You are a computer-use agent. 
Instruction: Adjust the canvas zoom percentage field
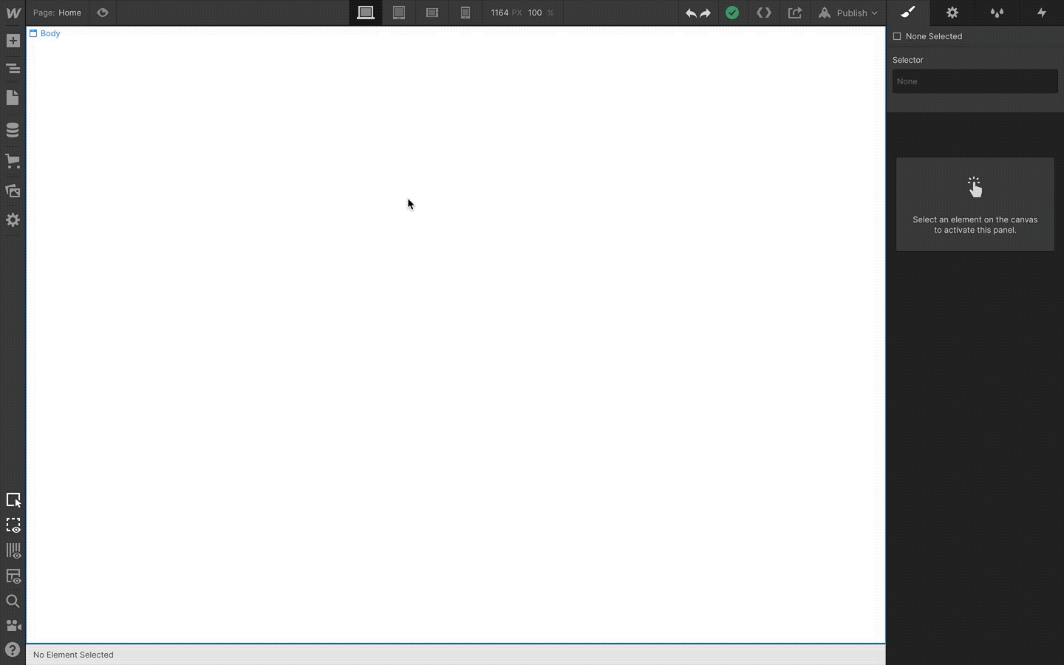point(533,13)
